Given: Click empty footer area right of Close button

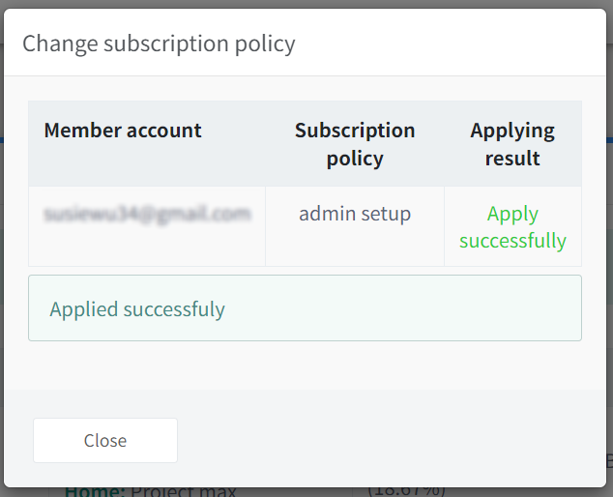Looking at the screenshot, I should tap(391, 440).
